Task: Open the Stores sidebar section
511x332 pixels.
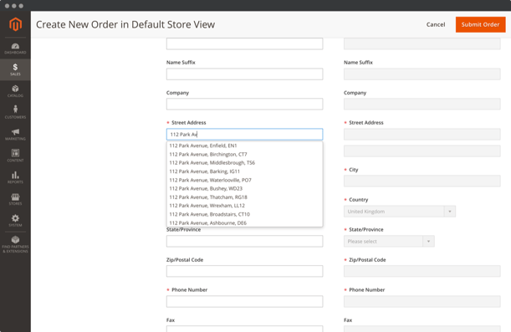Action: click(x=15, y=199)
